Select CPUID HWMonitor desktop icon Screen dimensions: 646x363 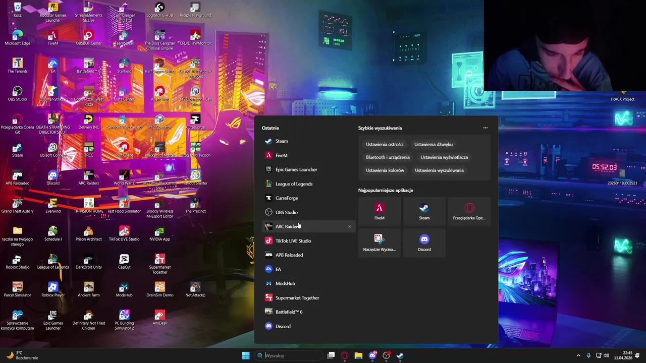(x=195, y=38)
